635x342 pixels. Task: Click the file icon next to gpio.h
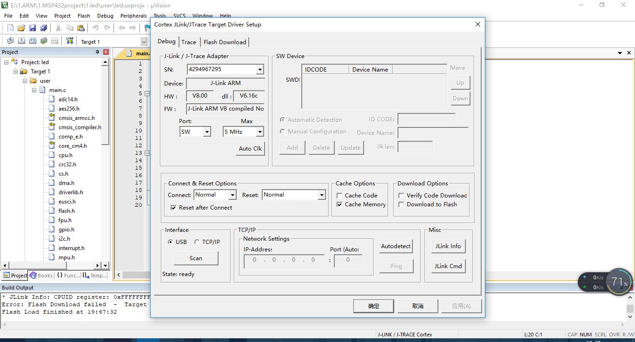coord(51,230)
